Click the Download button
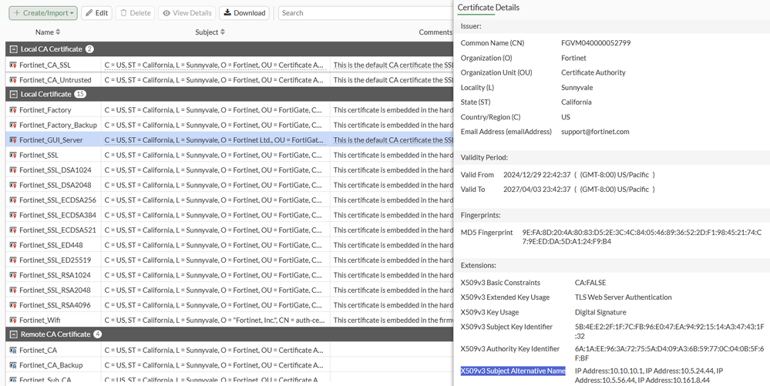 (244, 13)
